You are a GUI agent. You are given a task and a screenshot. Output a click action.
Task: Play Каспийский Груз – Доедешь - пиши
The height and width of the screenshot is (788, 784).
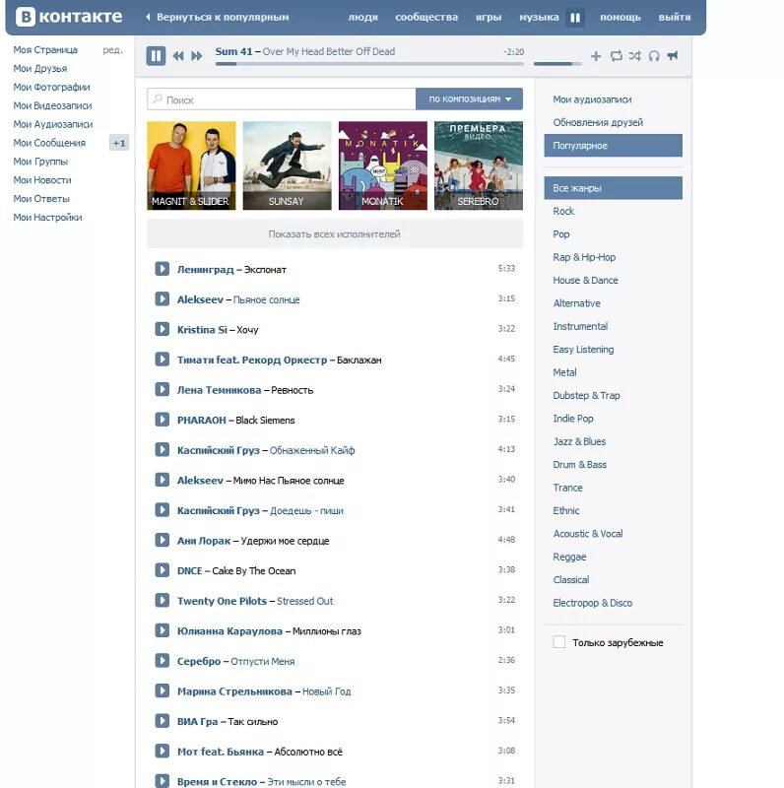(162, 509)
